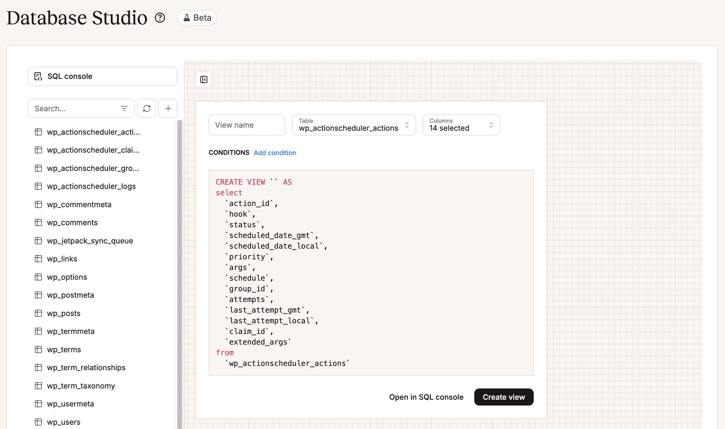This screenshot has height=429, width=725.
Task: Open the Columns 14 selected dropdown
Action: [x=461, y=125]
